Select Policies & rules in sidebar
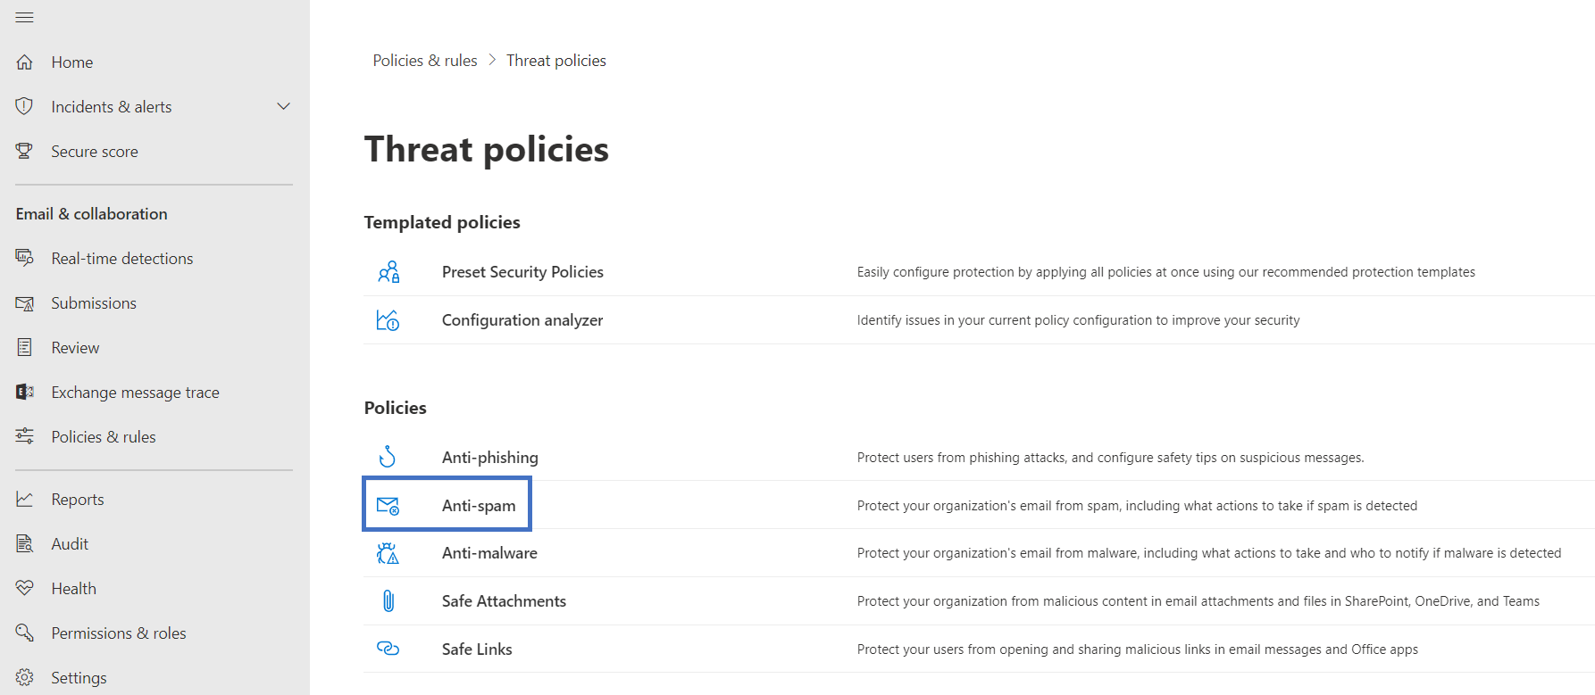 (x=103, y=437)
